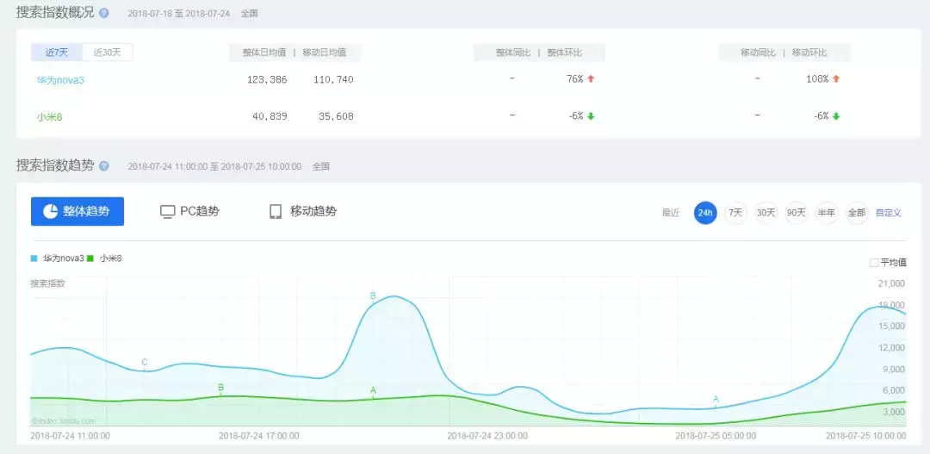
Task: Select the 30天 time range
Action: coord(766,213)
